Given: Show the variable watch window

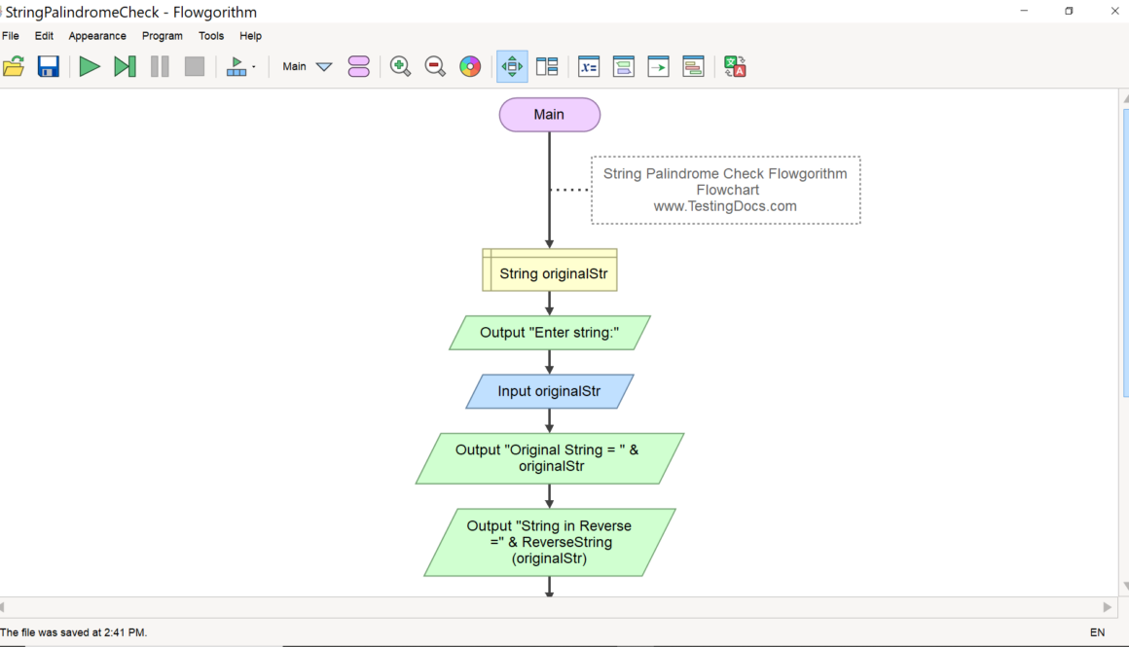Looking at the screenshot, I should (588, 67).
